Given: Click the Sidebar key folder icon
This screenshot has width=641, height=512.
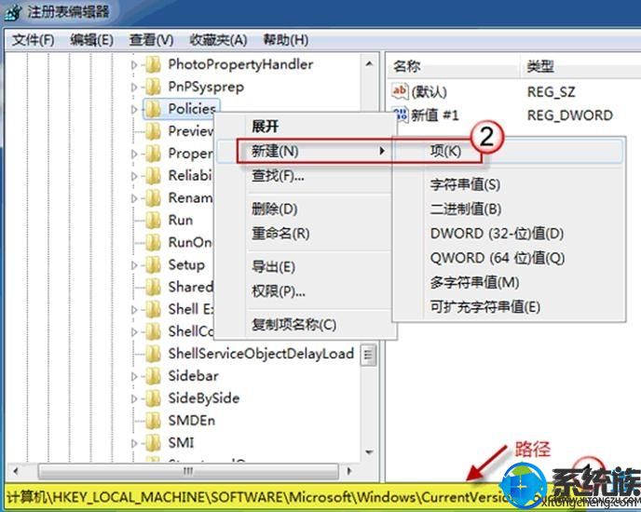Looking at the screenshot, I should coord(154,375).
